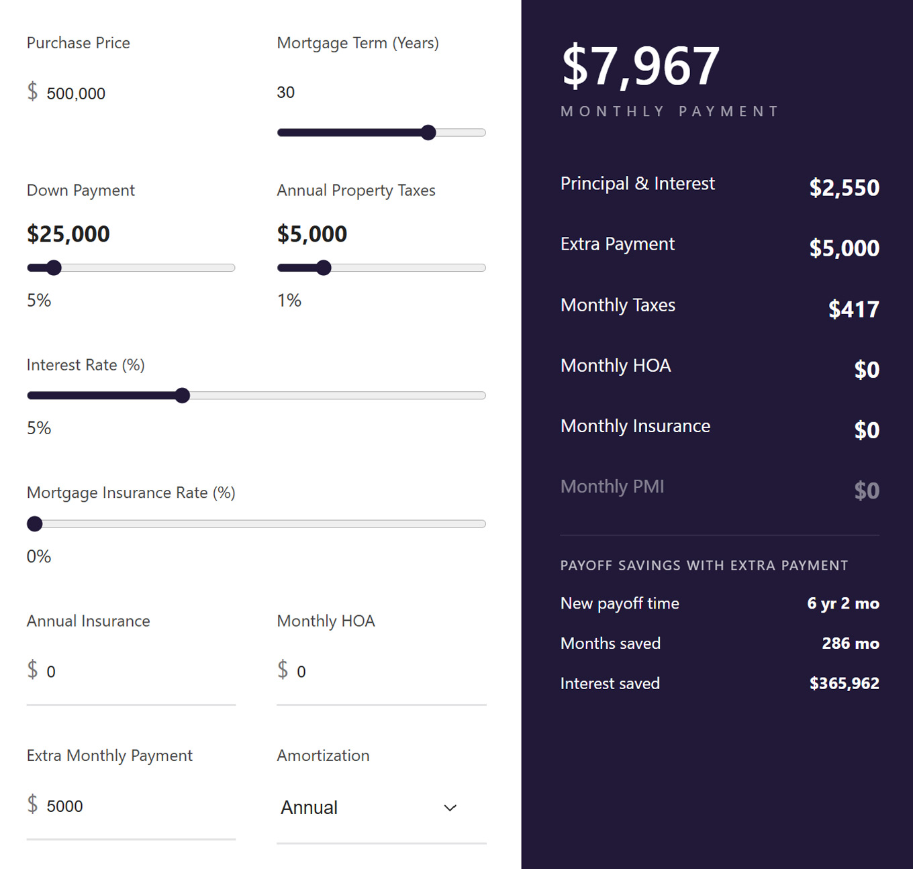The image size is (913, 869).
Task: Click the Mortgage Insurance Rate slider handle
Action: tap(35, 523)
